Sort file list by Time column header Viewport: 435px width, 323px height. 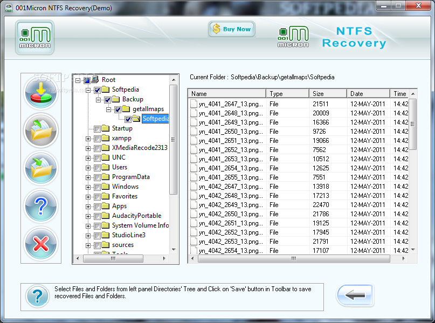tap(399, 94)
